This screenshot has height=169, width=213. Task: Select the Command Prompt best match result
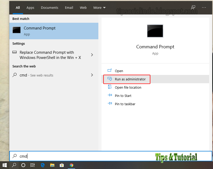click(x=39, y=31)
